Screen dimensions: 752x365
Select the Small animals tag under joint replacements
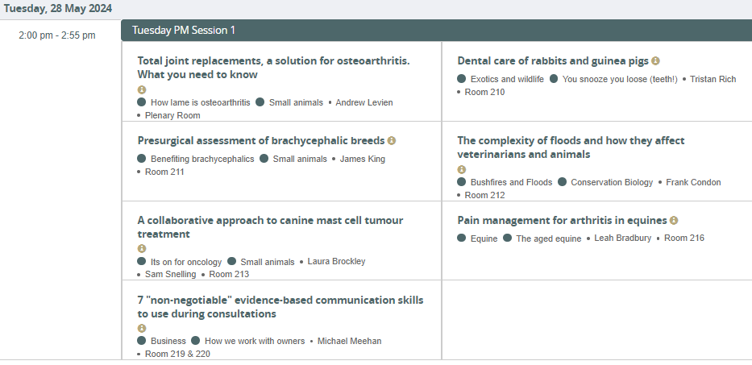click(x=296, y=102)
